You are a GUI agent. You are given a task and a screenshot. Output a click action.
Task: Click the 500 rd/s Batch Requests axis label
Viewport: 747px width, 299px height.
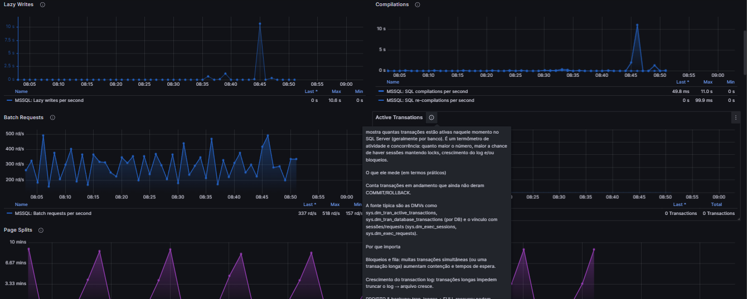click(x=14, y=134)
